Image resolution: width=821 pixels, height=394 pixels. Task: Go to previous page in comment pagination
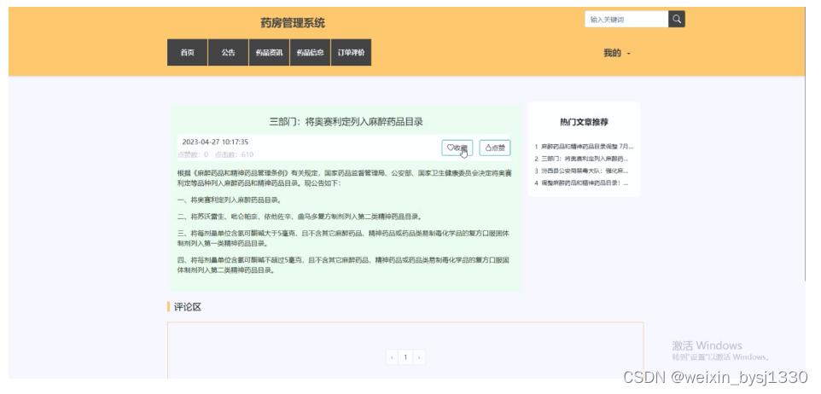392,357
